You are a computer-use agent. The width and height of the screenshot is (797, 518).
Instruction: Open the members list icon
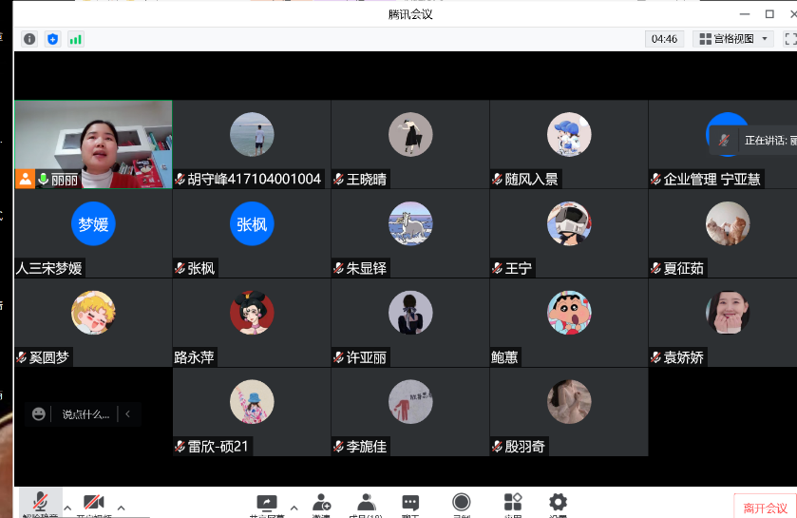[366, 504]
